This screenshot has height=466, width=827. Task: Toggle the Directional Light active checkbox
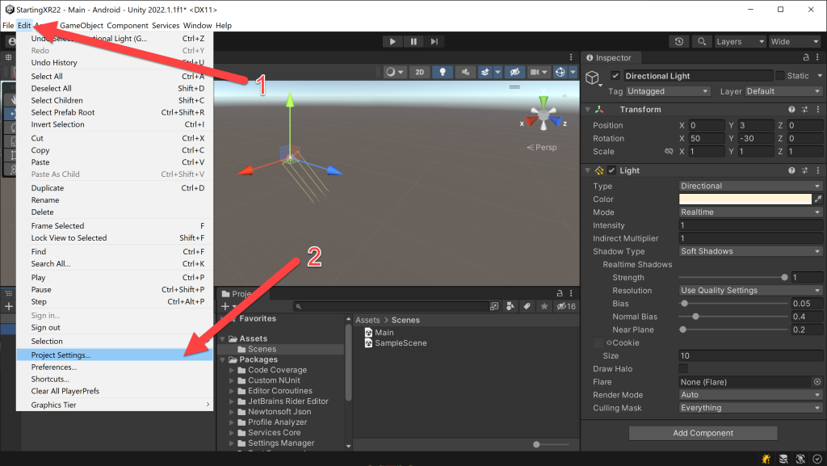(x=615, y=76)
